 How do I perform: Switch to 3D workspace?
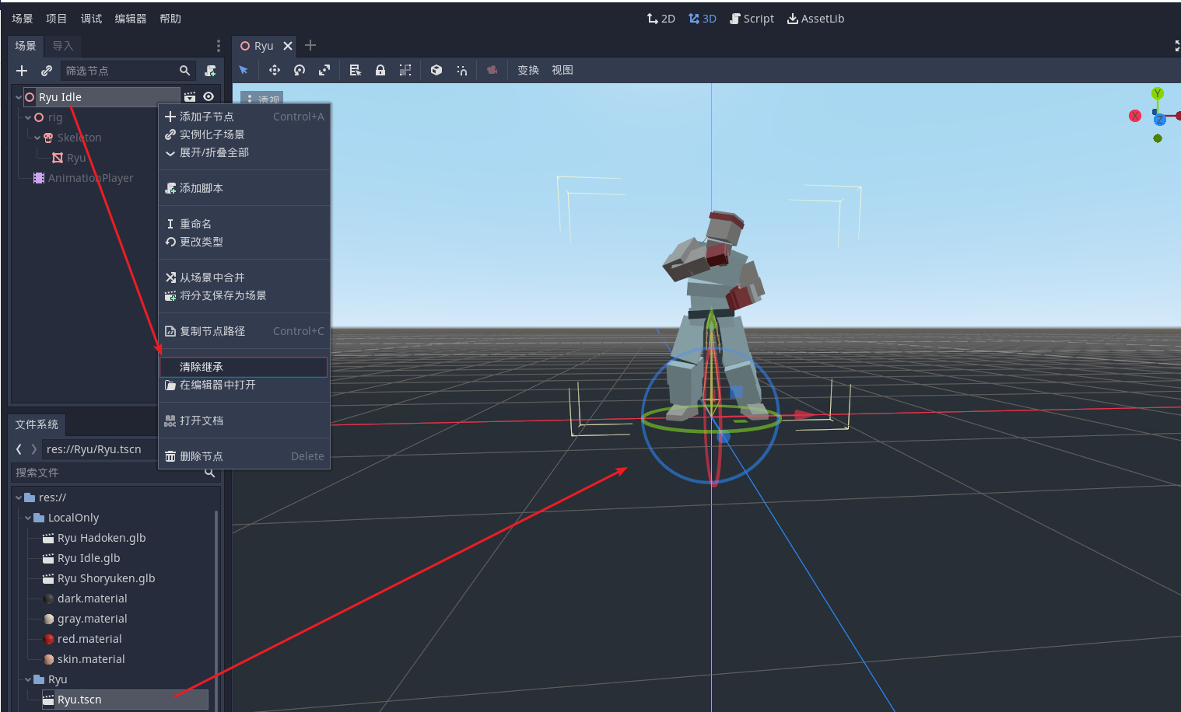click(703, 19)
